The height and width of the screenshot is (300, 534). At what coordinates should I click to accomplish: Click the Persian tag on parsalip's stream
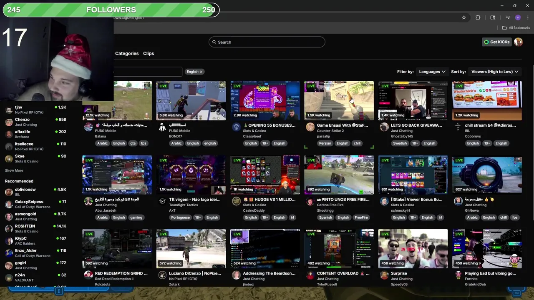pyautogui.click(x=325, y=143)
